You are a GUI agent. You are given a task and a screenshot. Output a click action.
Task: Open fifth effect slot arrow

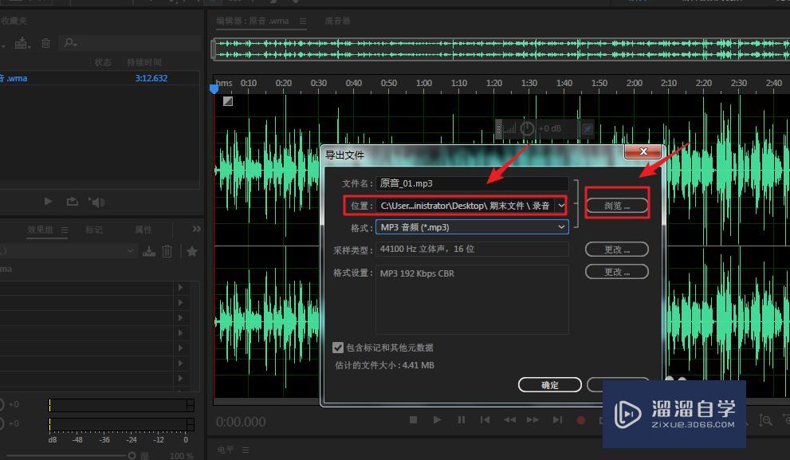180,348
